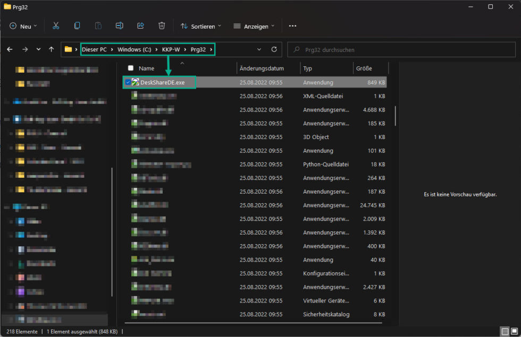Expand the Anzeigen view options
The image size is (521, 337).
(254, 26)
